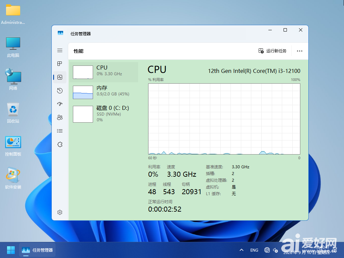Open the App history page icon
The image size is (344, 258).
[x=60, y=91]
